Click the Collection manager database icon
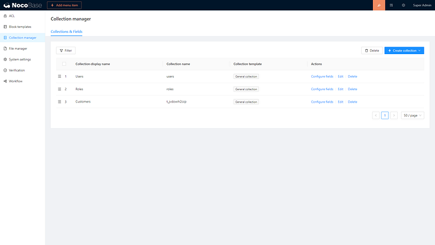Screen dimensions: 435x245 tap(5, 37)
